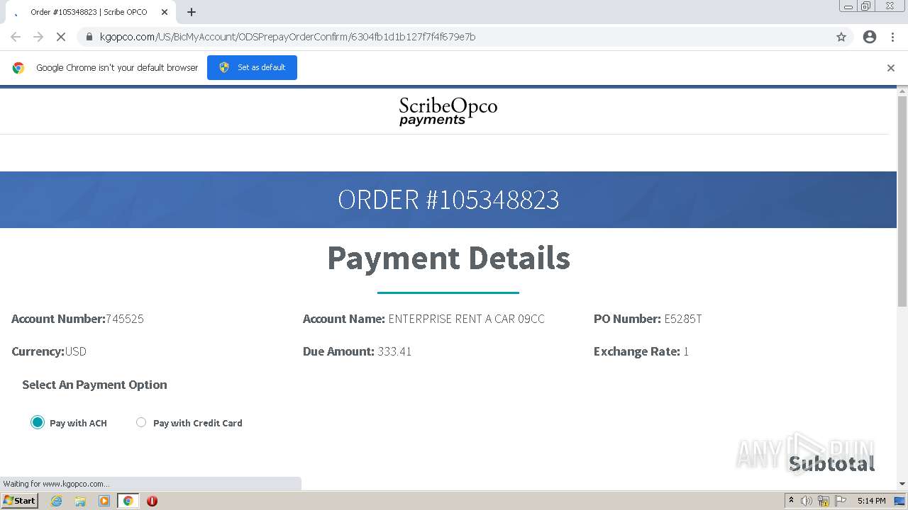Viewport: 908px width, 510px height.
Task: Click the Chrome taskbar icon
Action: [128, 501]
